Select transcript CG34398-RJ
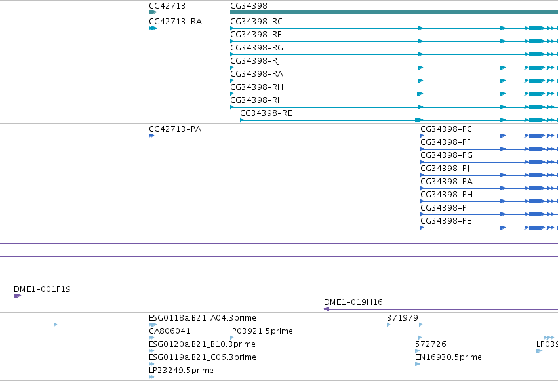This screenshot has height=381, width=558. 255,61
